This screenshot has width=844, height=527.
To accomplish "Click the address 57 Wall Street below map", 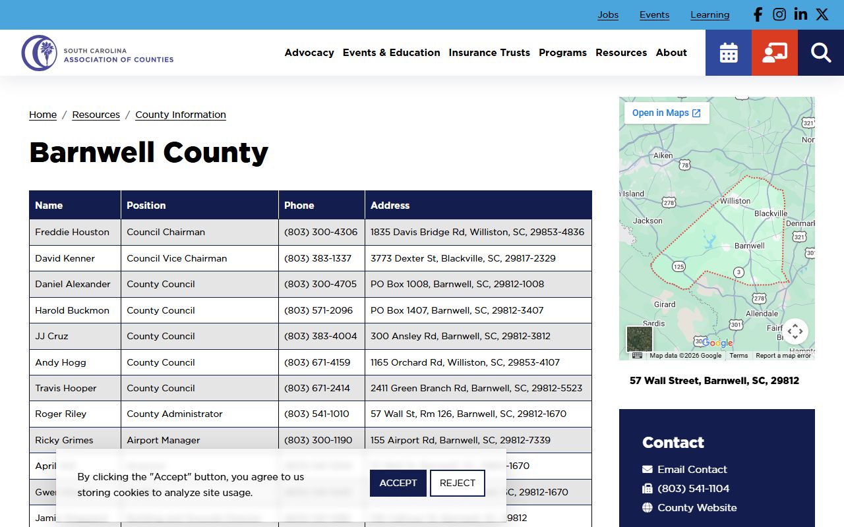I will [x=714, y=381].
